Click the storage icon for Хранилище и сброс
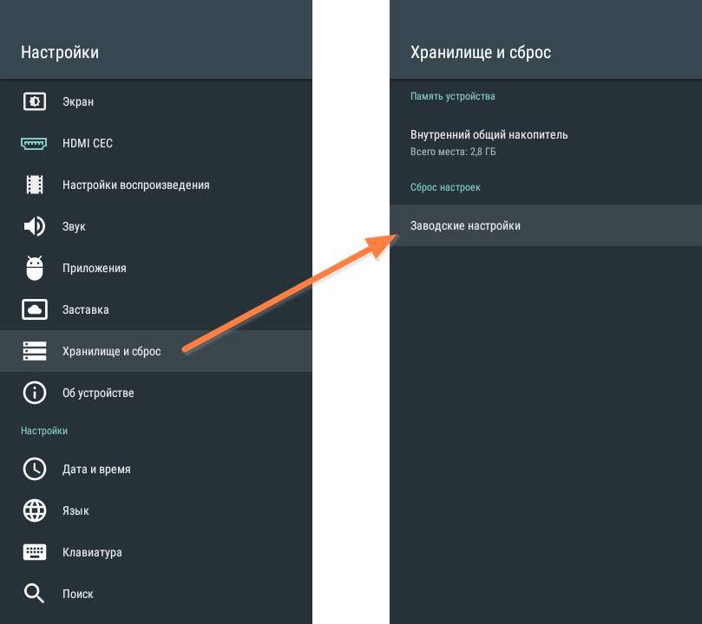The width and height of the screenshot is (702, 624). [35, 351]
